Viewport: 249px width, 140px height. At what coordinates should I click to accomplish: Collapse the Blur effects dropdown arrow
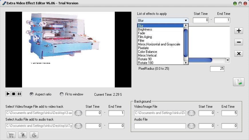pos(186,21)
